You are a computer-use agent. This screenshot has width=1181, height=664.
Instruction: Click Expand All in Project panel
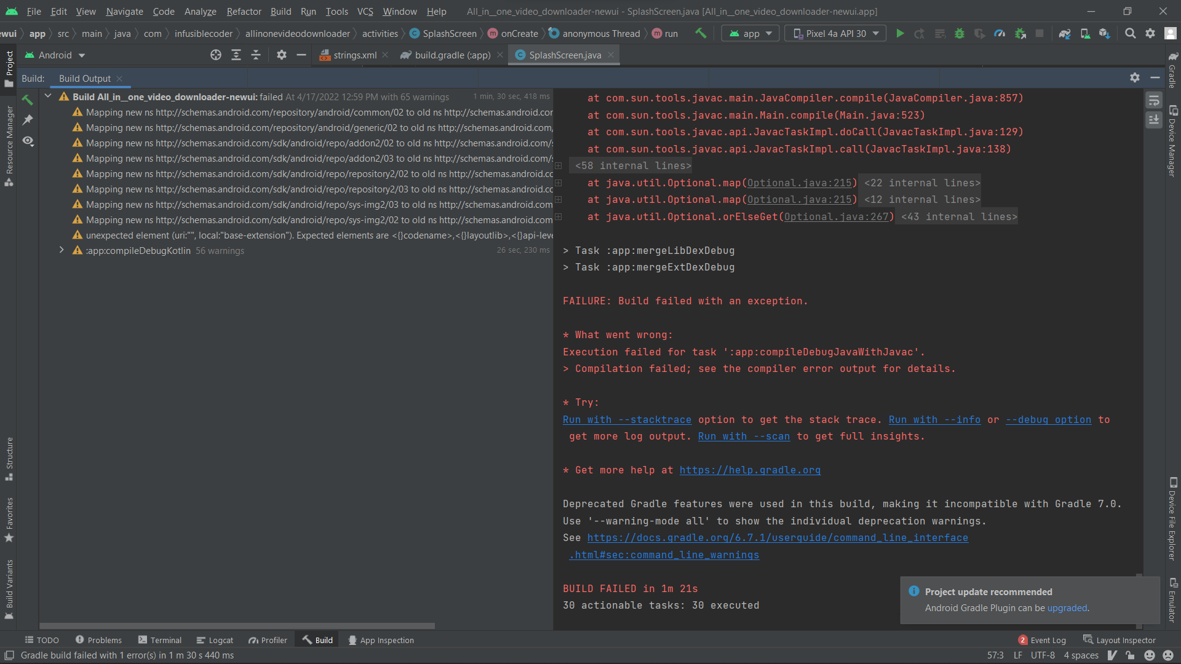click(x=236, y=55)
